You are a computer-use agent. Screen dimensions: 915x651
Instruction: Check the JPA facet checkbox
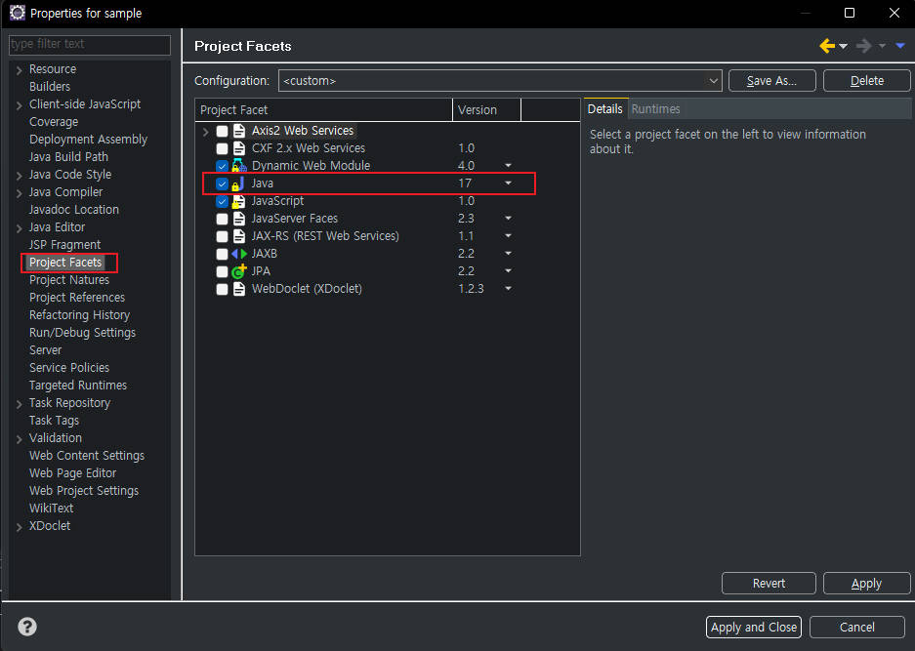pyautogui.click(x=222, y=271)
